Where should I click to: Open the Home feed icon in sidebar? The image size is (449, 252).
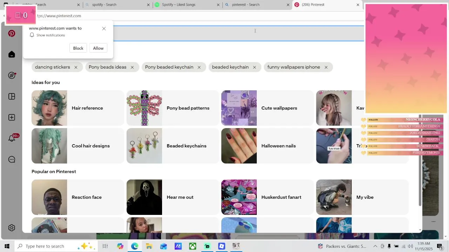(x=12, y=54)
